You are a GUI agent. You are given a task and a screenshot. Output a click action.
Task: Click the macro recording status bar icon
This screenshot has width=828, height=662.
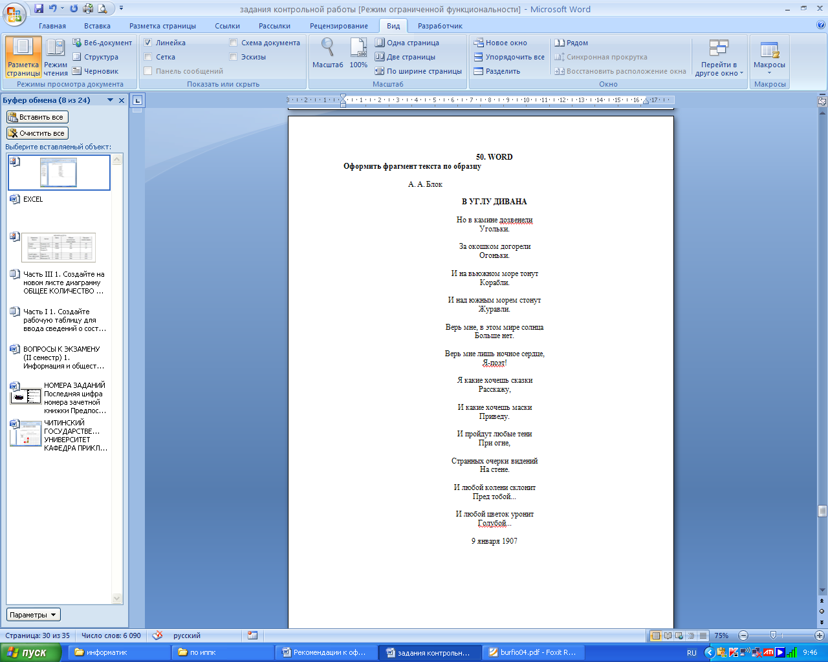(252, 635)
